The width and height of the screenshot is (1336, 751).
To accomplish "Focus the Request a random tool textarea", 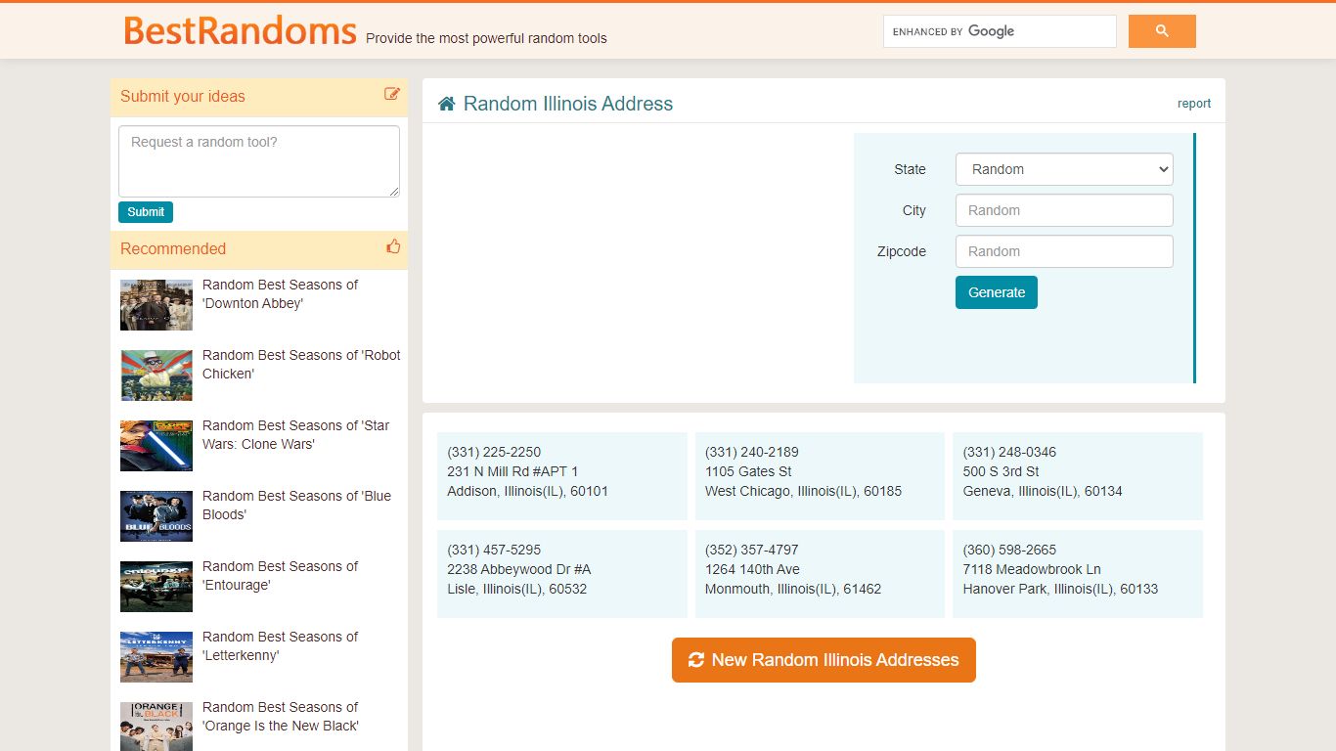I will pos(259,161).
